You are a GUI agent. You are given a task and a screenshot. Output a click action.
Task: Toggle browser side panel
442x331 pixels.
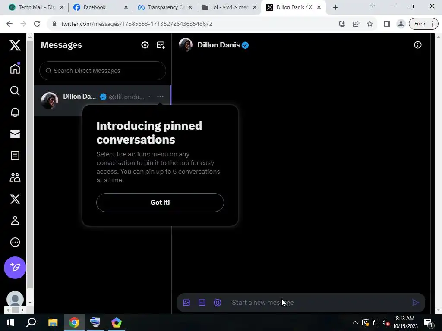click(387, 24)
